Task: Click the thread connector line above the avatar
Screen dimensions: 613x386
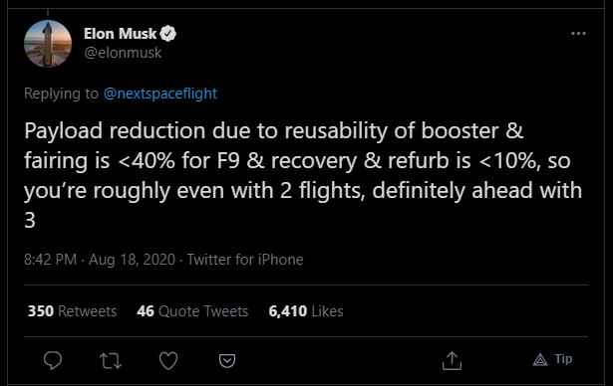Action: (x=48, y=13)
